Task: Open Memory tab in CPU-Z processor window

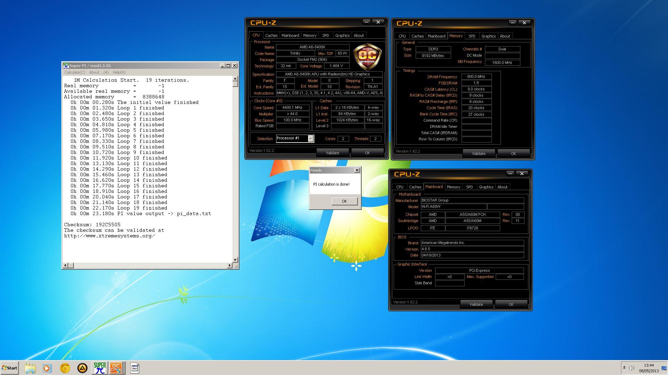Action: coord(310,35)
